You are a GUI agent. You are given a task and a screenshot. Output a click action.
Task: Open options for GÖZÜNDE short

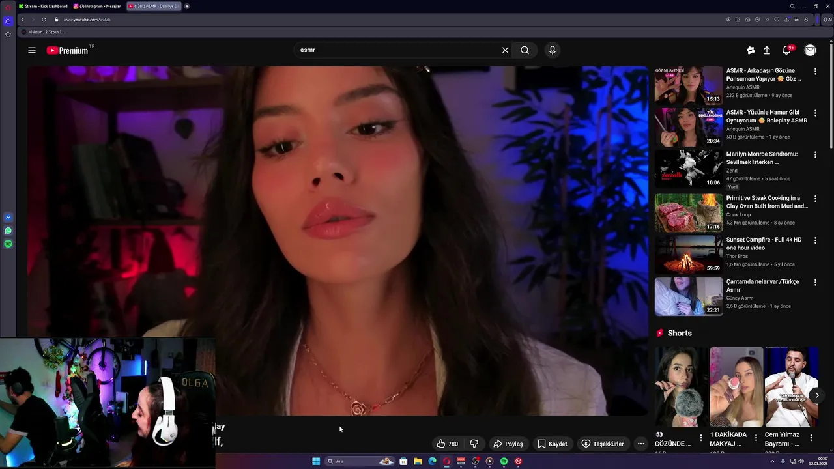701,438
